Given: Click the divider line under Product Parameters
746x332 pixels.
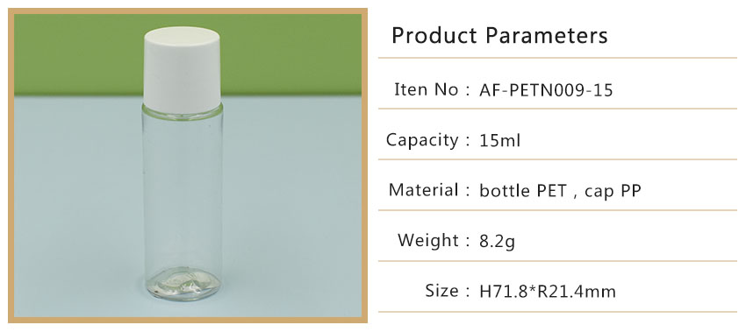Looking at the screenshot, I should point(557,58).
